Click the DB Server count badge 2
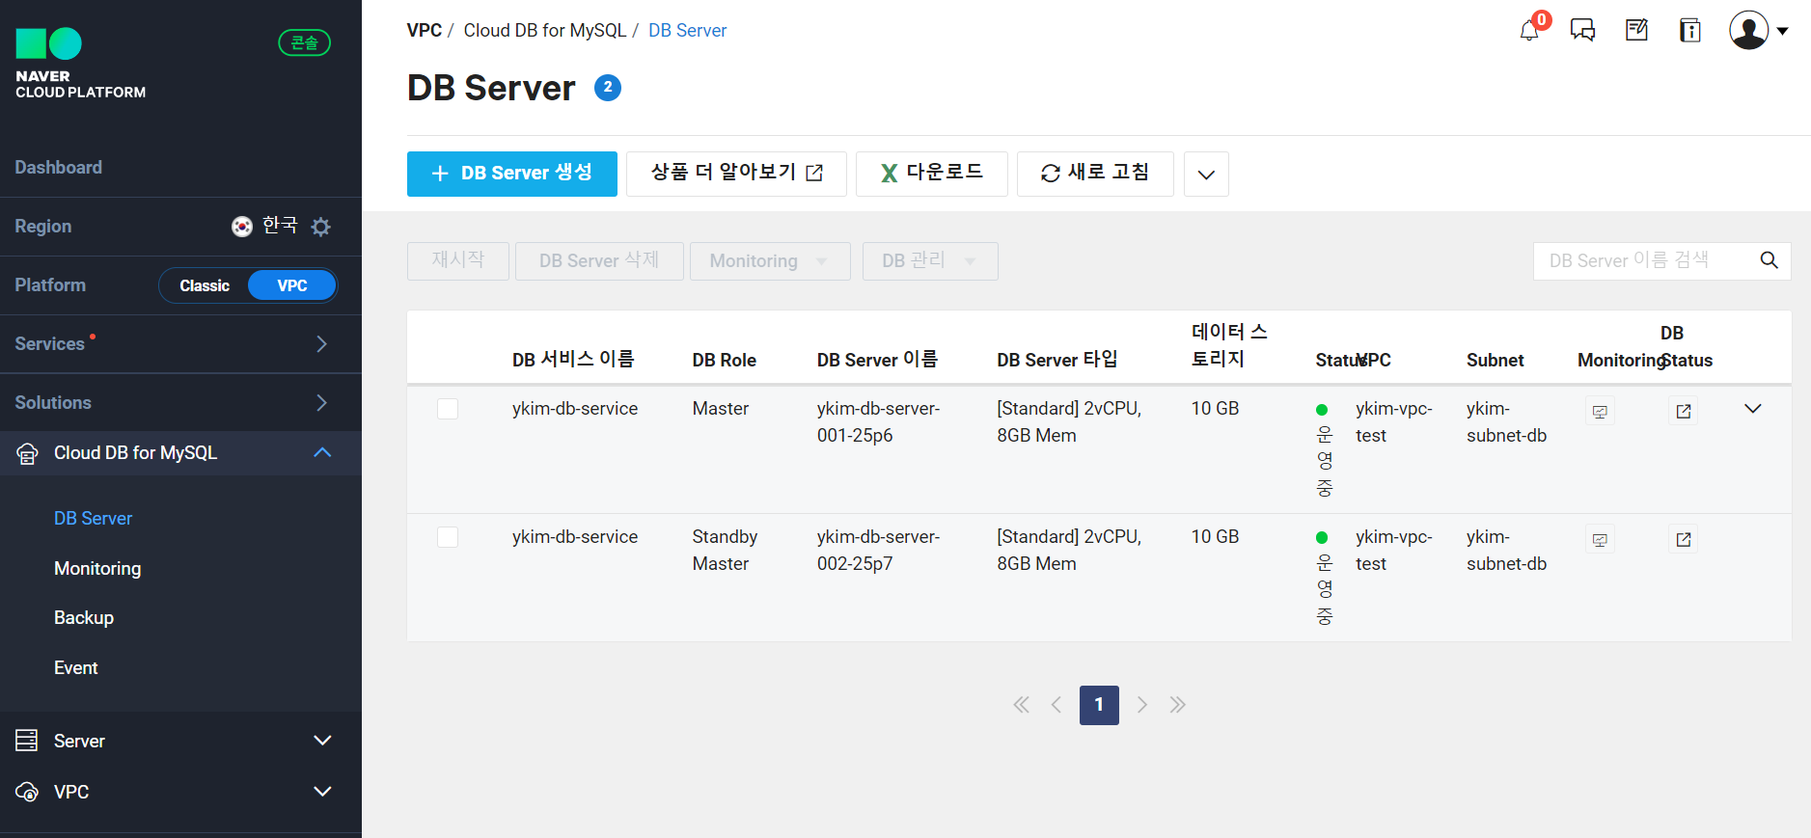 (x=608, y=88)
